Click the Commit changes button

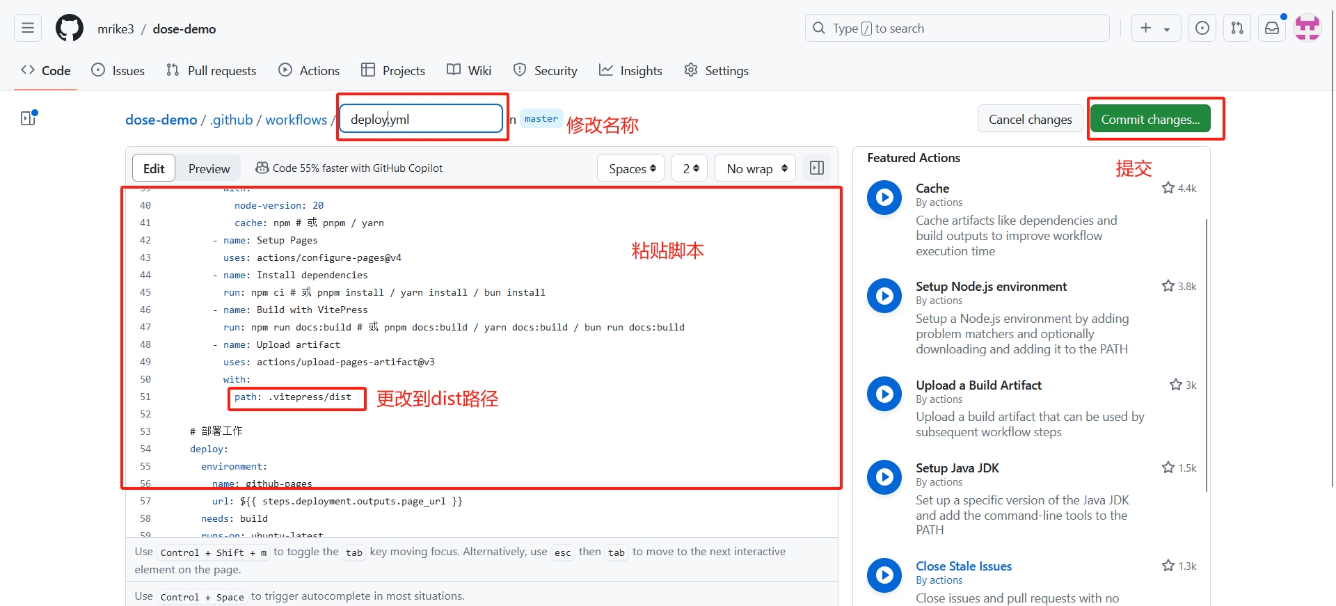click(x=1150, y=119)
